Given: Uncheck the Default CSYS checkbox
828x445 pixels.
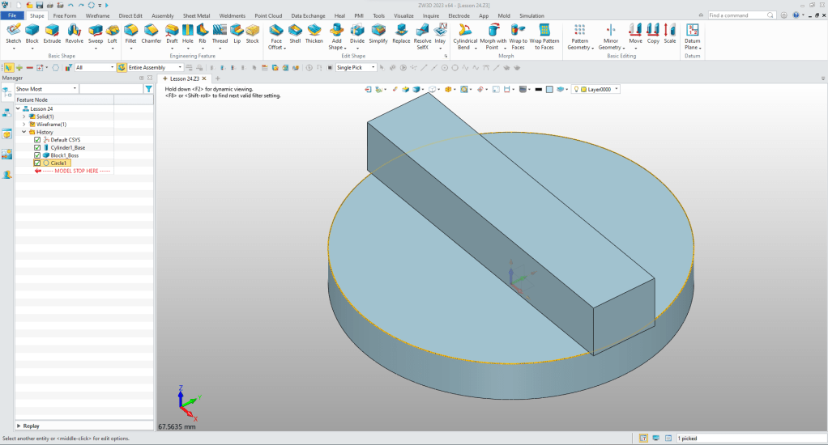Looking at the screenshot, I should click(37, 140).
